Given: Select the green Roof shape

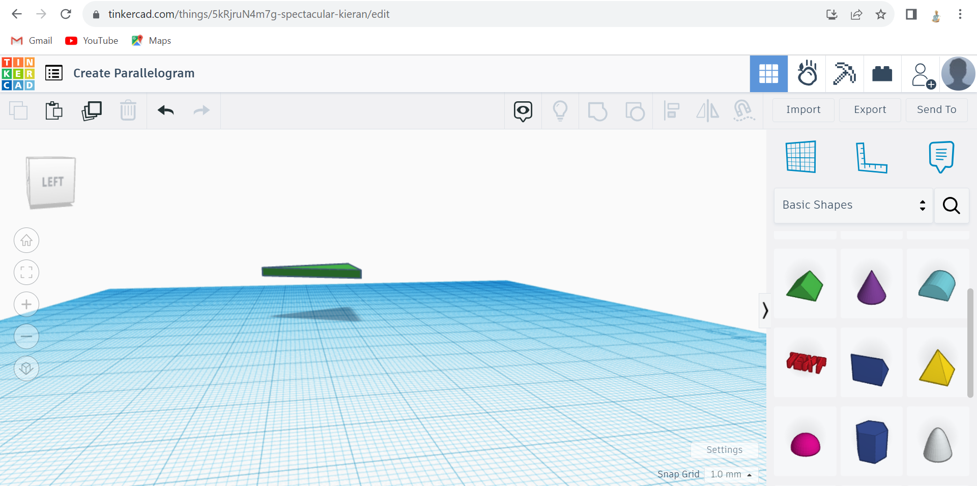Looking at the screenshot, I should [805, 284].
